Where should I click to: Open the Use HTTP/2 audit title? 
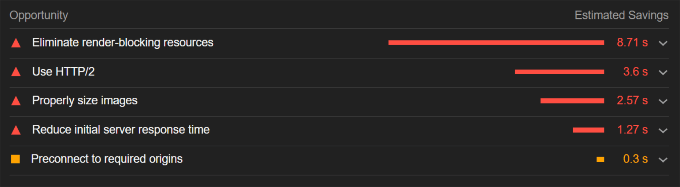(63, 71)
